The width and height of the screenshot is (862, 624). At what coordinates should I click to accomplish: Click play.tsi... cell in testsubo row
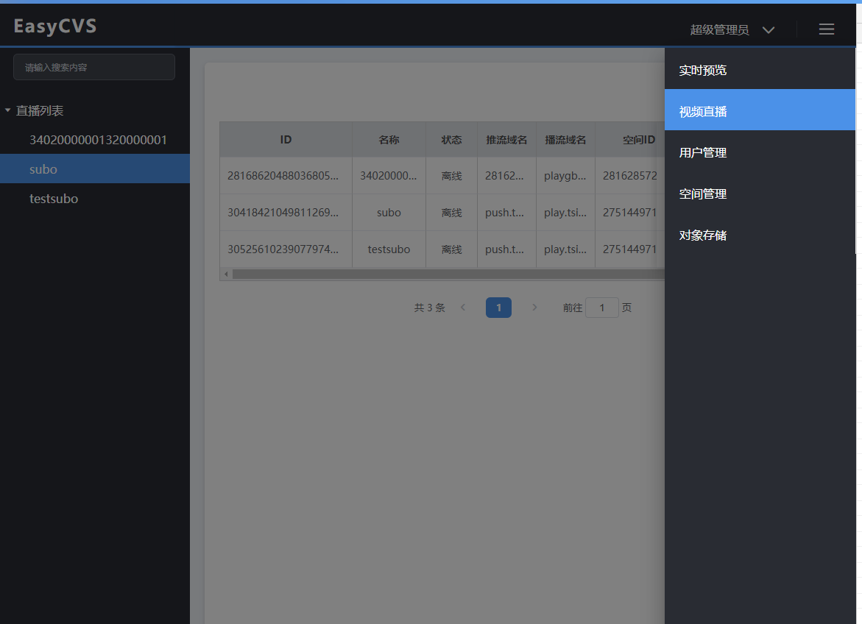click(x=565, y=249)
